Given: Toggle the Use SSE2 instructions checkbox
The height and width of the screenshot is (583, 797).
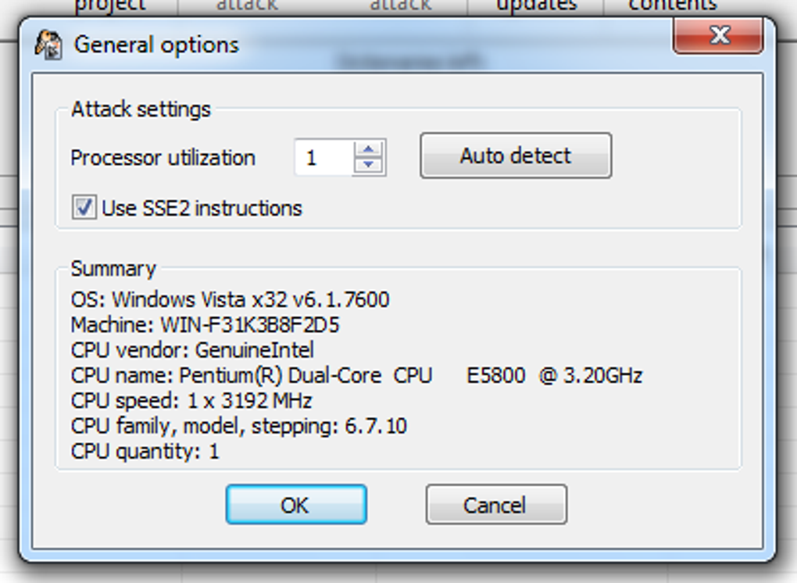Looking at the screenshot, I should click(84, 208).
